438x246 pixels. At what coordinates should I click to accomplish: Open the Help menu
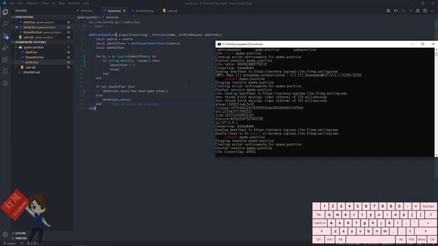pos(86,3)
